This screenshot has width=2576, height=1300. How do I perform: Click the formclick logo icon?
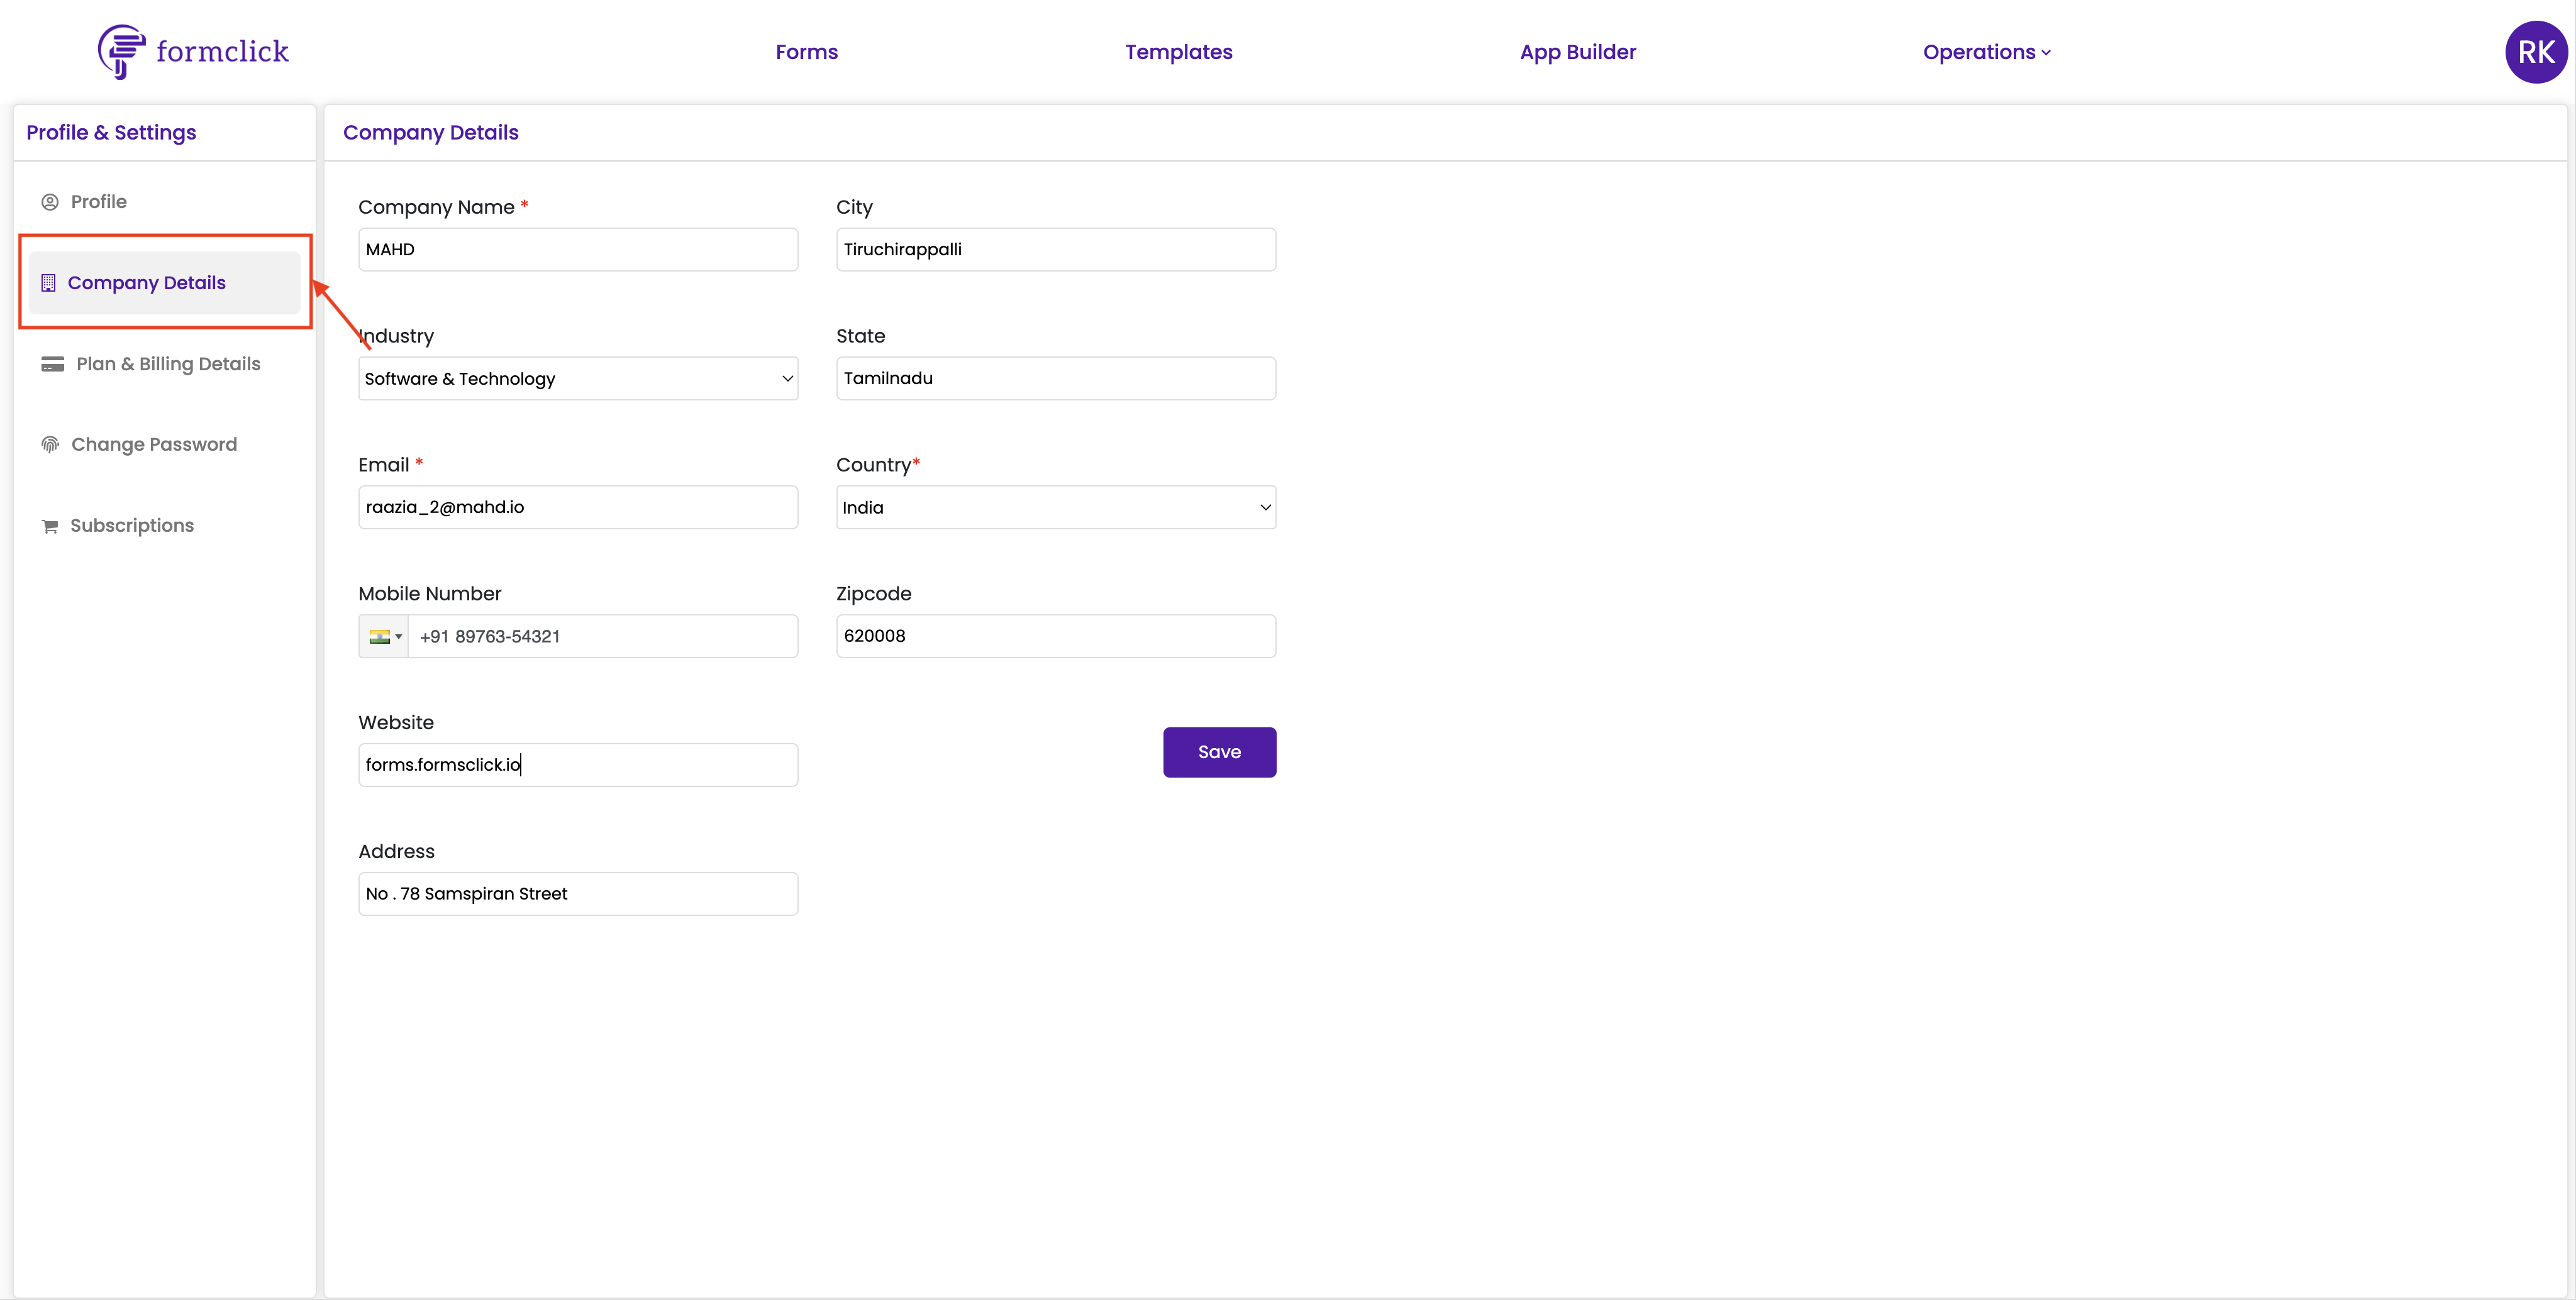click(121, 52)
